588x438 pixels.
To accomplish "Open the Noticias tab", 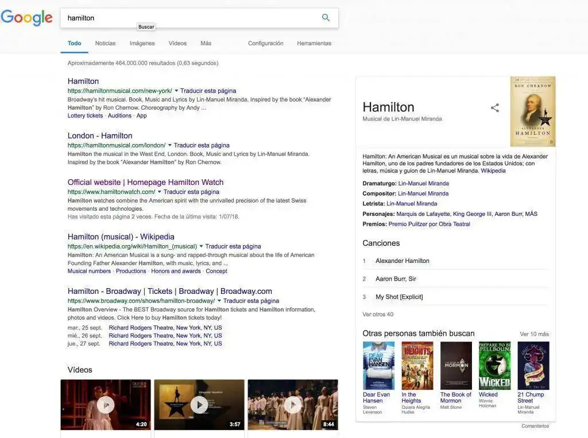I will click(105, 43).
